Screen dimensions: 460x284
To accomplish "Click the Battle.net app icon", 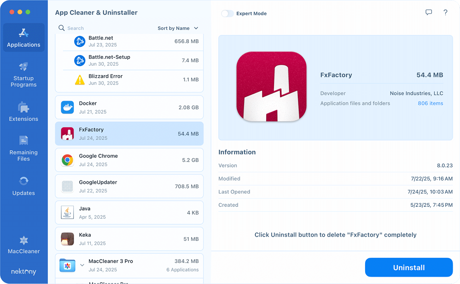I will tap(80, 41).
